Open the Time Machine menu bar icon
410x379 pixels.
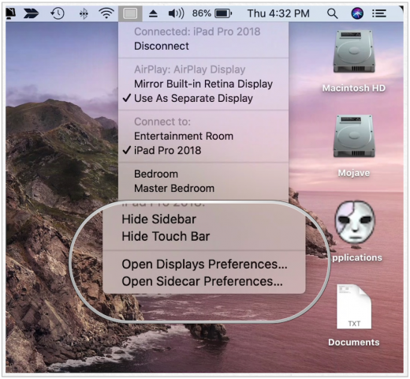point(58,13)
